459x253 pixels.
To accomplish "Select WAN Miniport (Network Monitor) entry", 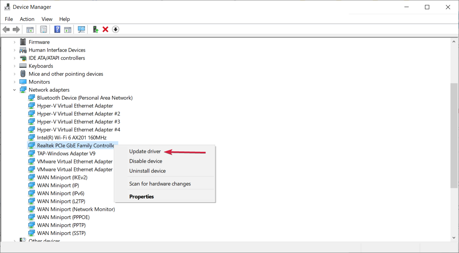I will 76,209.
